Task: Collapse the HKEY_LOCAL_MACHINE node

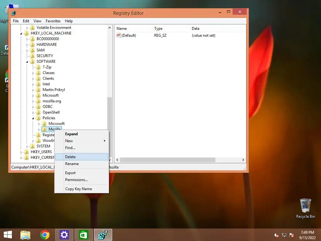Action: (x=21, y=33)
